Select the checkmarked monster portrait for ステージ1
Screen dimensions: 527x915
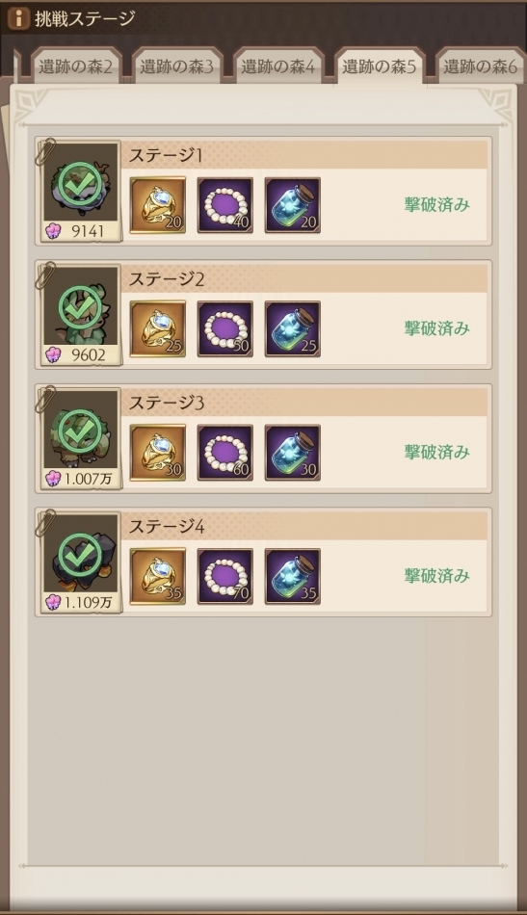point(81,182)
